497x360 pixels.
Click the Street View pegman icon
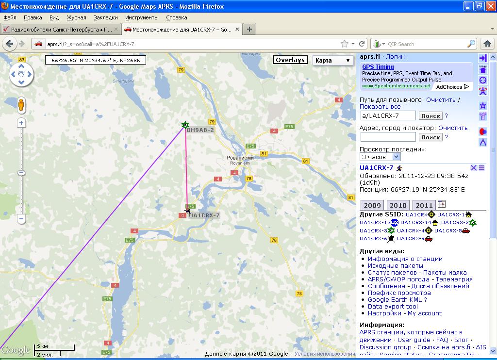pyautogui.click(x=21, y=105)
